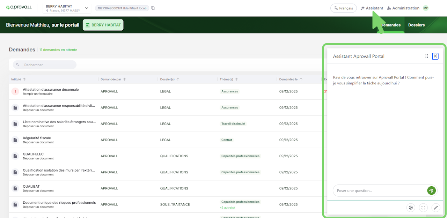
Task: Click the Assistant button in the header
Action: [372, 8]
